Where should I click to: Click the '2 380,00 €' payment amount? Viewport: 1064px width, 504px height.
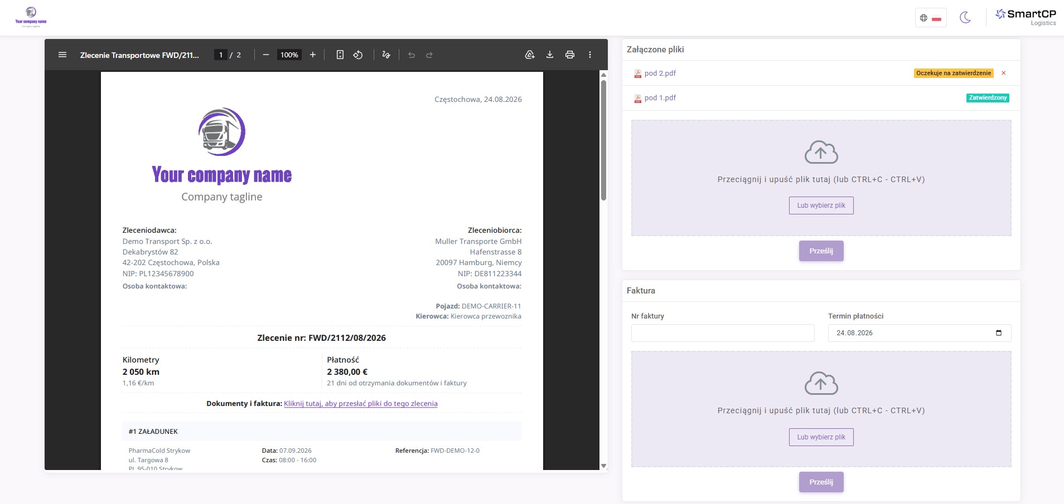coord(347,371)
